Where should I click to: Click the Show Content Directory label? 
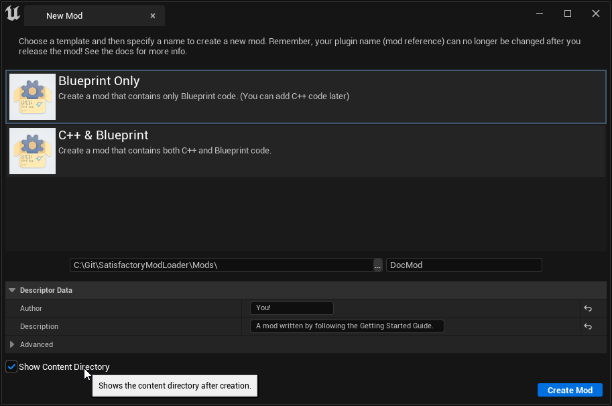64,367
